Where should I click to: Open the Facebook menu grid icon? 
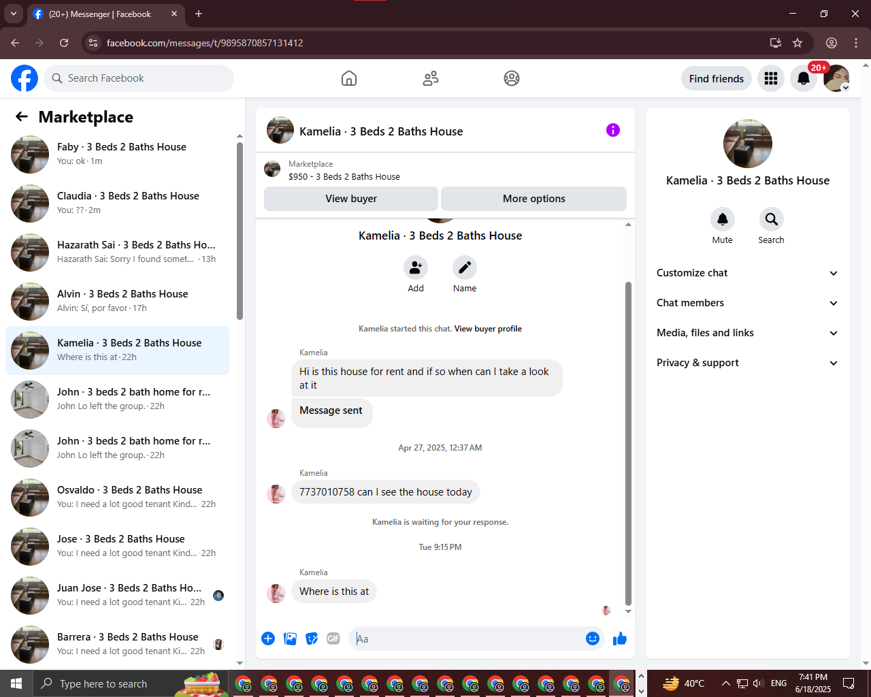[771, 78]
